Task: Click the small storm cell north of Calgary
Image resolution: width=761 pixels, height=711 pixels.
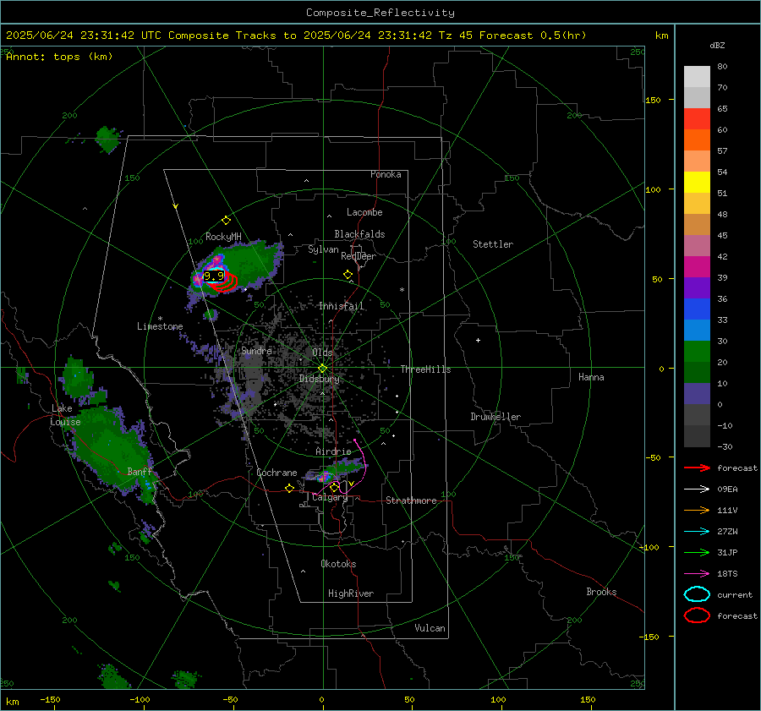Action: pos(324,478)
